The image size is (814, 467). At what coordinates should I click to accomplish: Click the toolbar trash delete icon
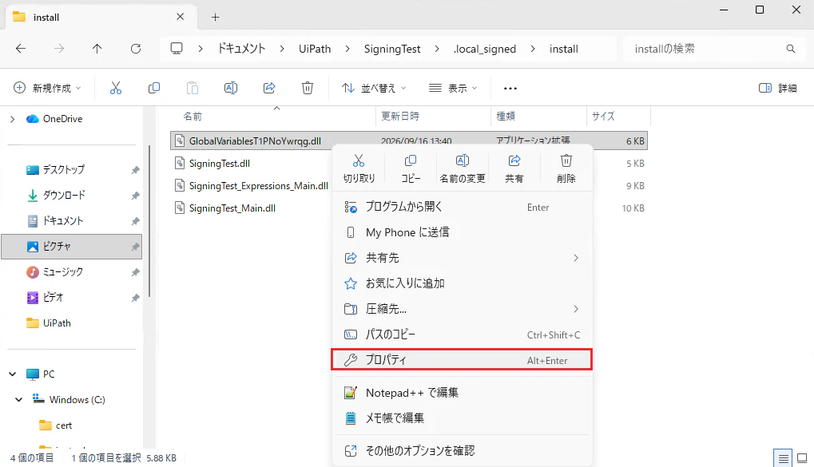point(308,88)
